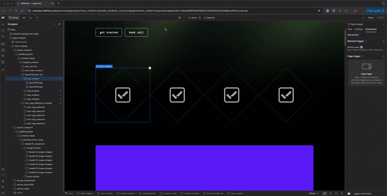
Task: Click the Add Elements plus icon in left sidebar
Action: click(x=3, y=24)
